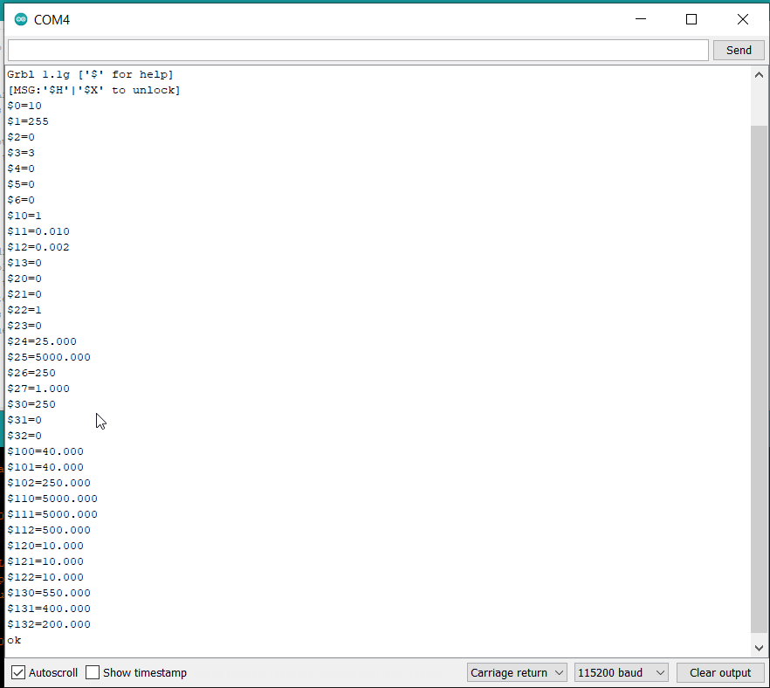Click the $25=5000.000 settings line
Image resolution: width=770 pixels, height=688 pixels.
pos(49,356)
